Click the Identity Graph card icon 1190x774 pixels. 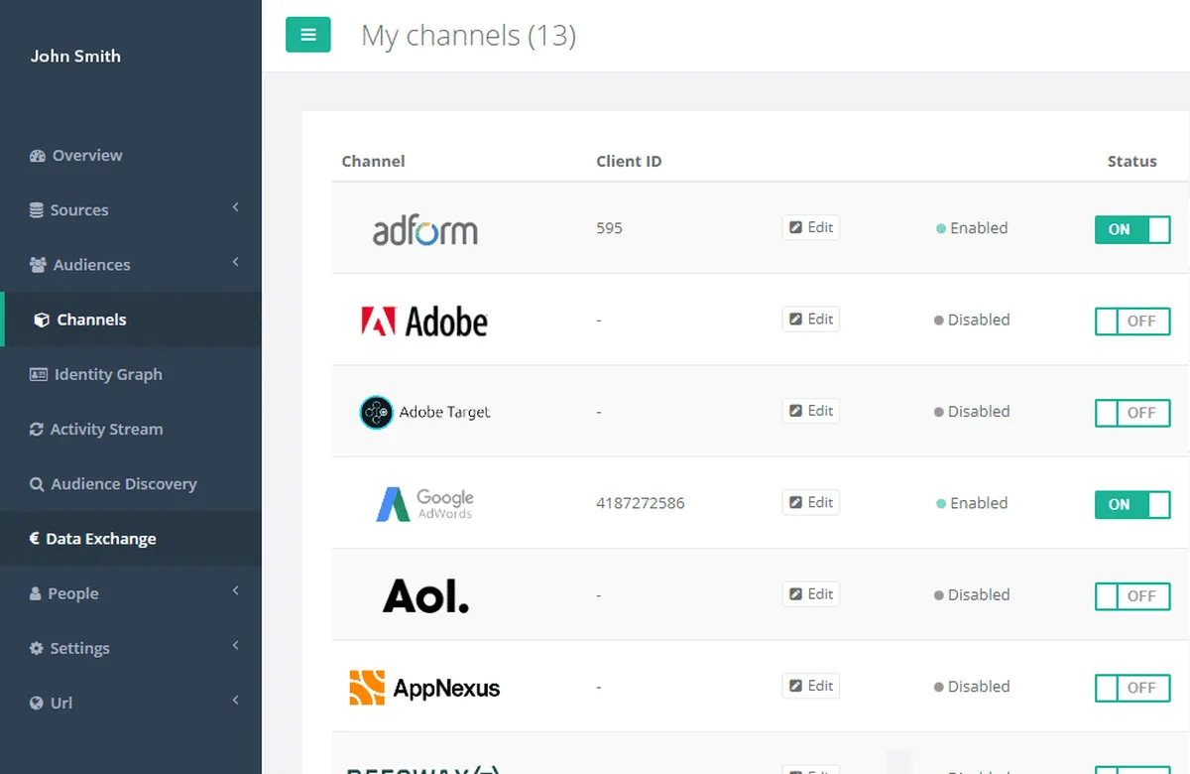tap(39, 374)
